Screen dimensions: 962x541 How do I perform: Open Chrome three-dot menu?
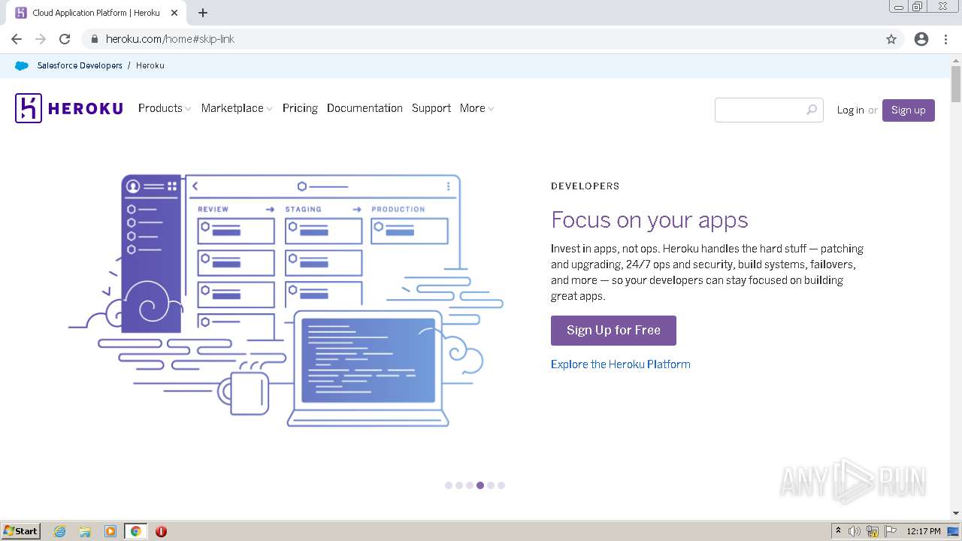tap(945, 39)
